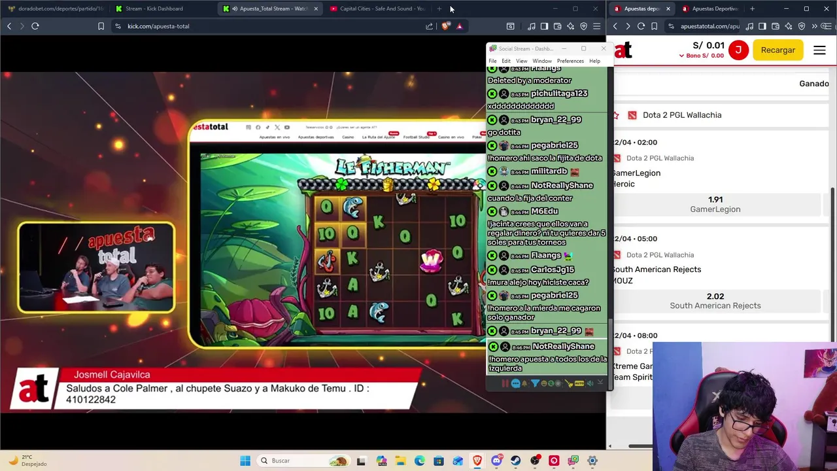Open Steam from the taskbar
This screenshot has height=471, width=837.
(x=515, y=461)
